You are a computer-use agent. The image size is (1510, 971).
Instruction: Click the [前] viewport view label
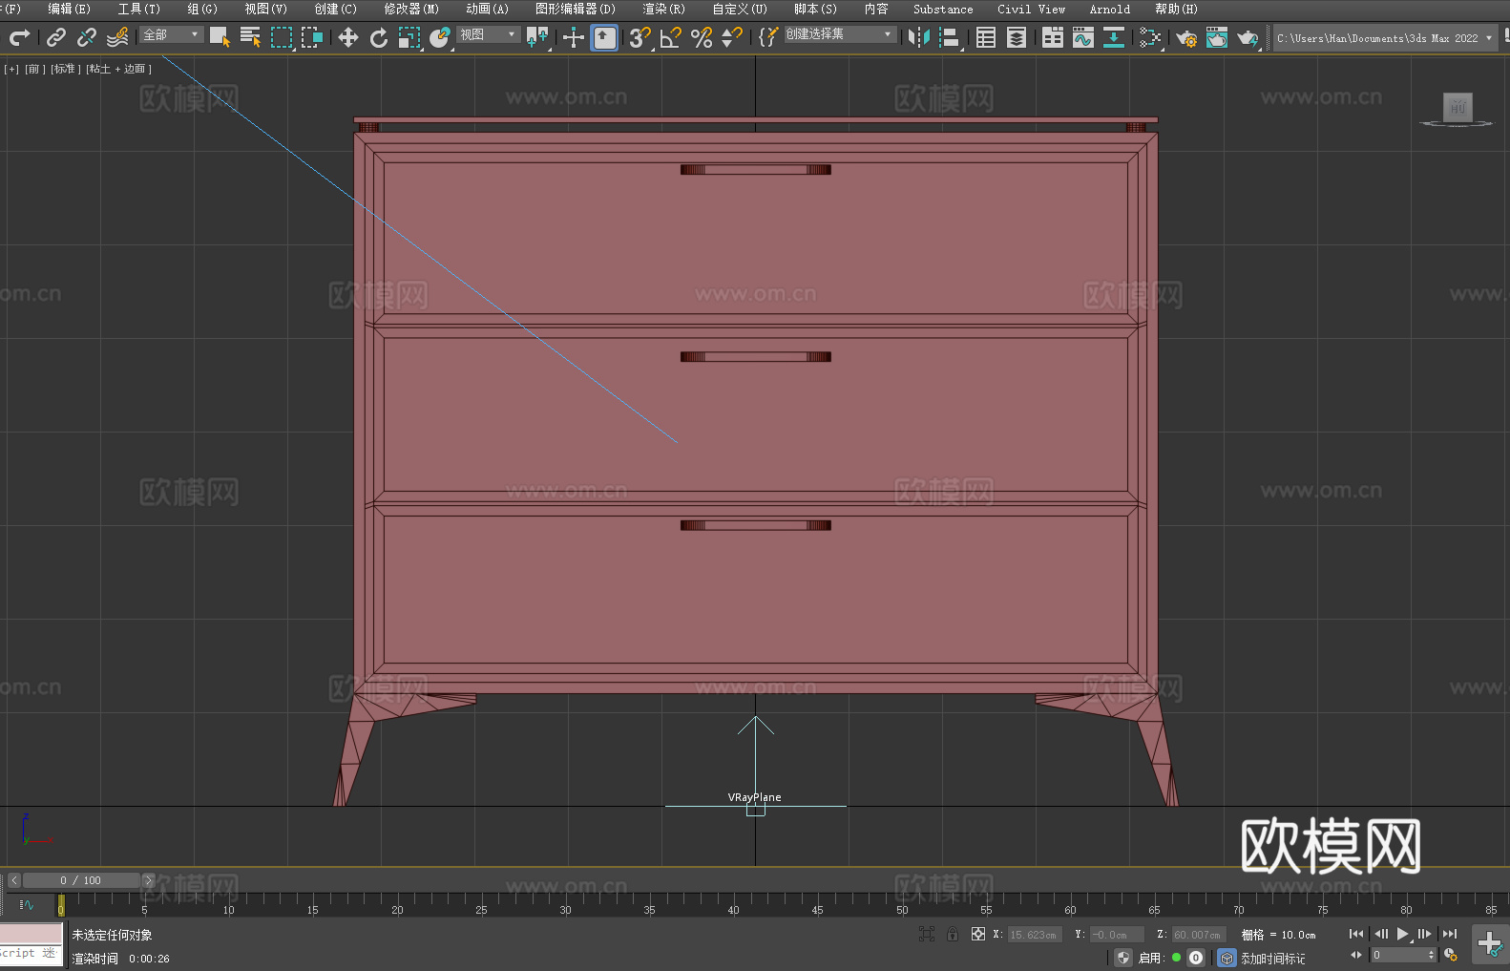pyautogui.click(x=34, y=69)
